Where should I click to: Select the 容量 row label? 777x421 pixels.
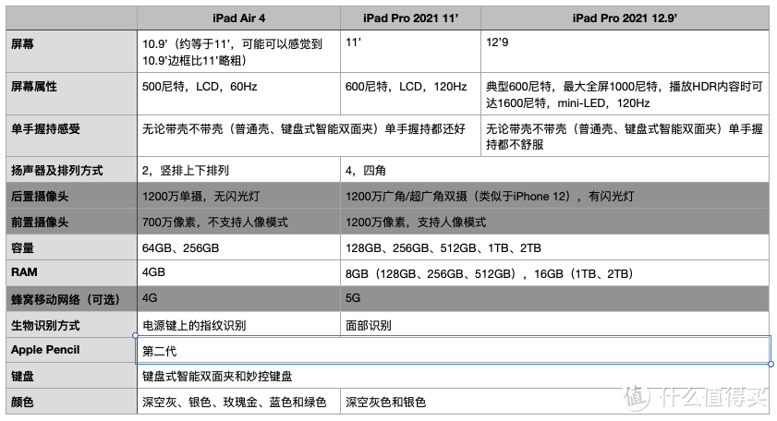(71, 247)
